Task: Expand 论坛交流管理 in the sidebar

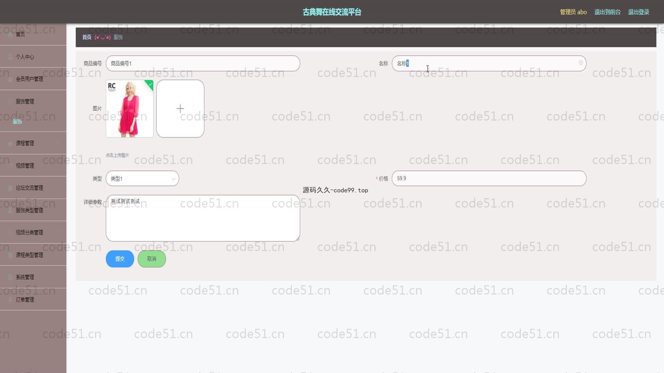Action: point(33,188)
